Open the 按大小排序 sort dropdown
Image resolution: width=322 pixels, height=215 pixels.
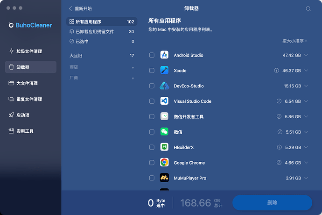tap(294, 41)
